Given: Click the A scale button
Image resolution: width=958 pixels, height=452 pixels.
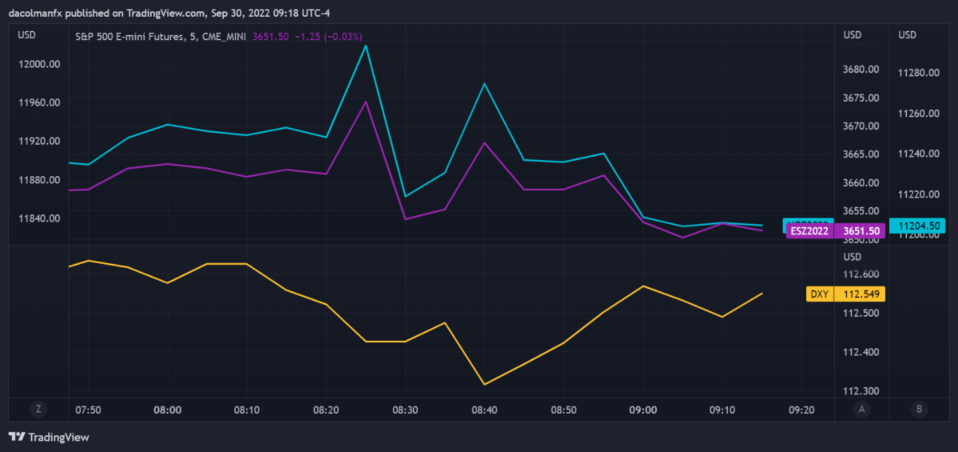Looking at the screenshot, I should coord(862,409).
